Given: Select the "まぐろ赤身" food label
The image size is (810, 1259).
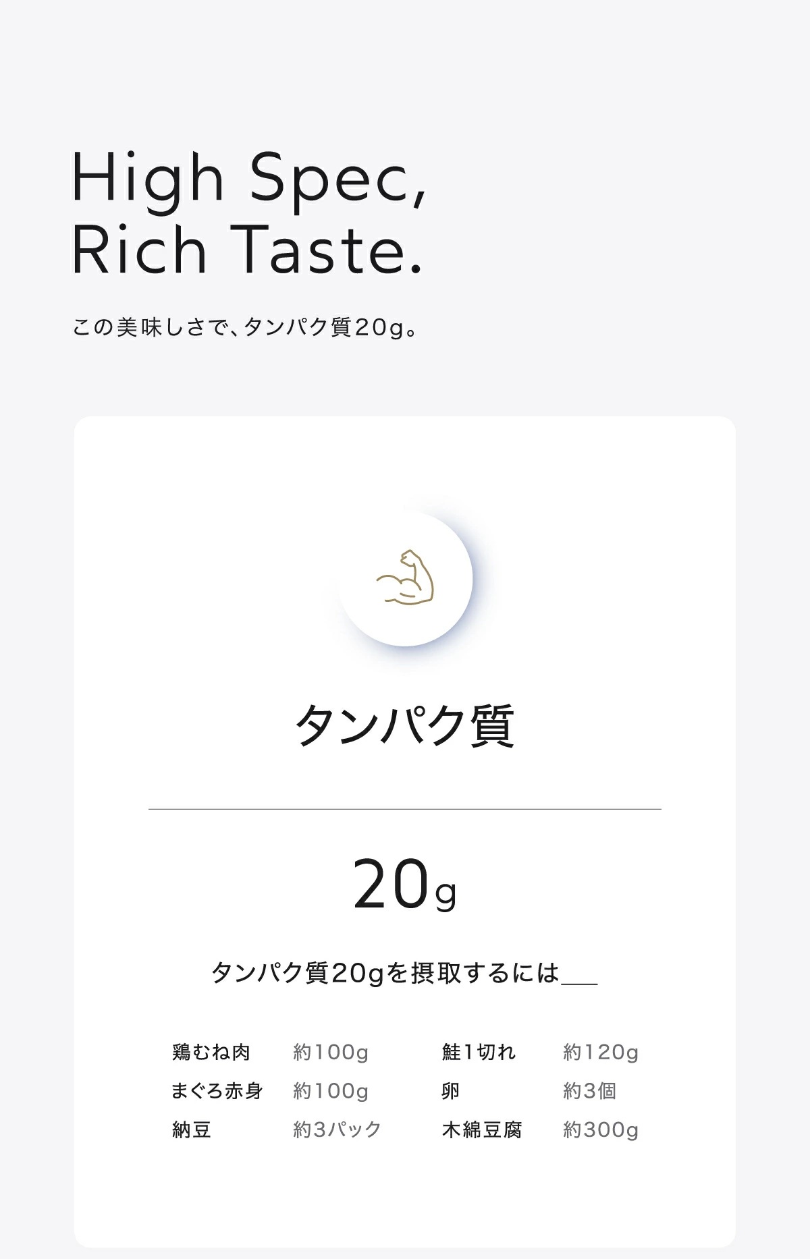Looking at the screenshot, I should (x=217, y=1091).
